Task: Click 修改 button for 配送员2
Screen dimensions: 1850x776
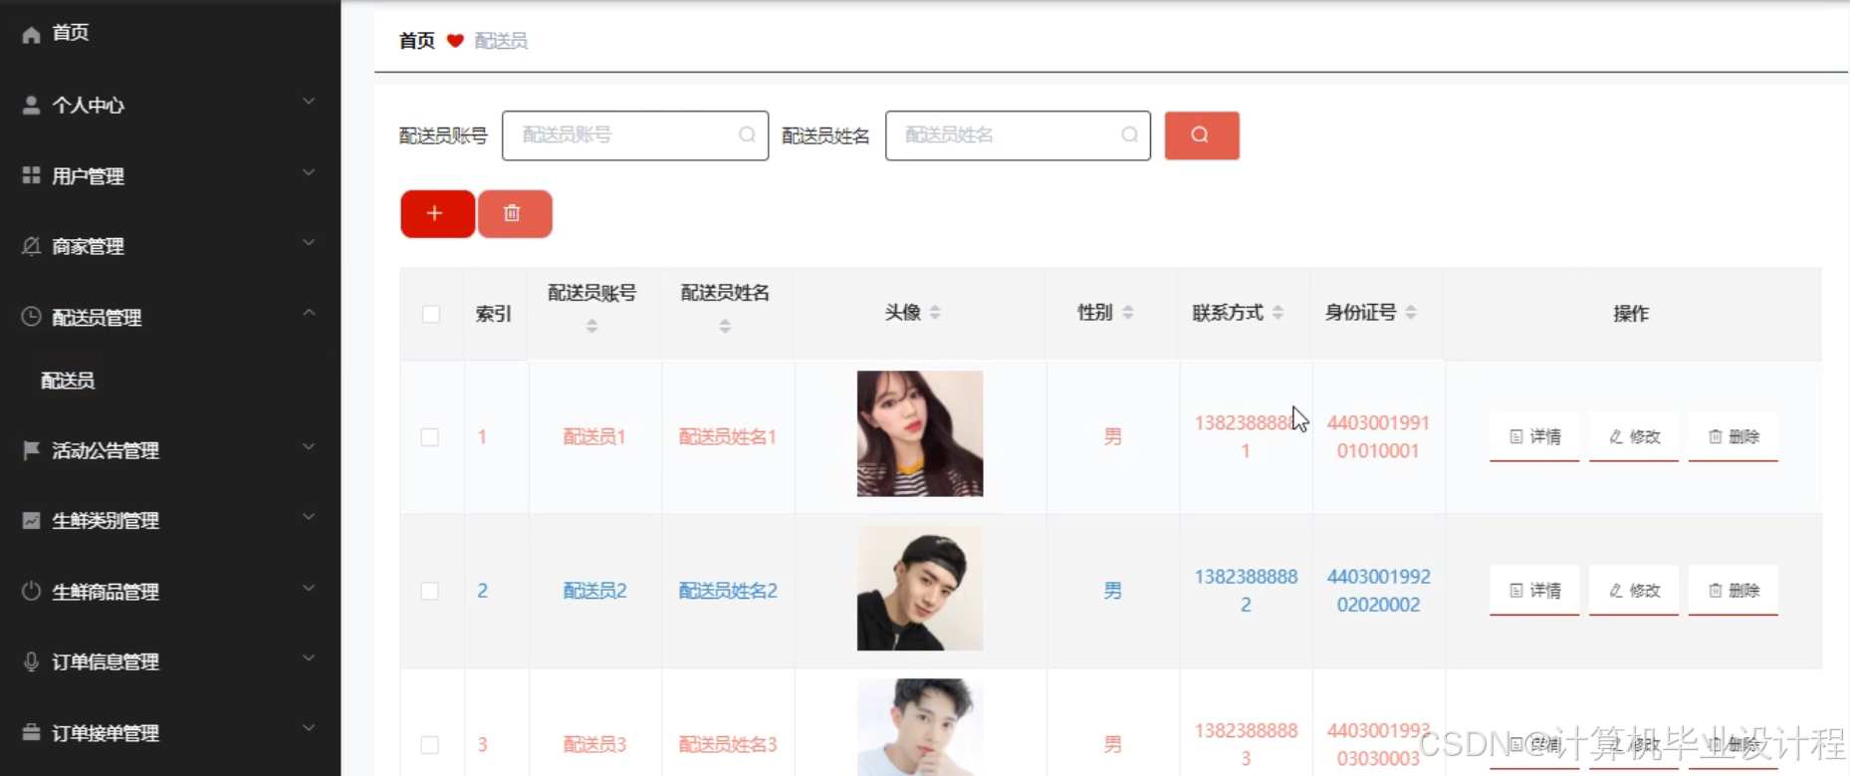Action: pos(1634,591)
